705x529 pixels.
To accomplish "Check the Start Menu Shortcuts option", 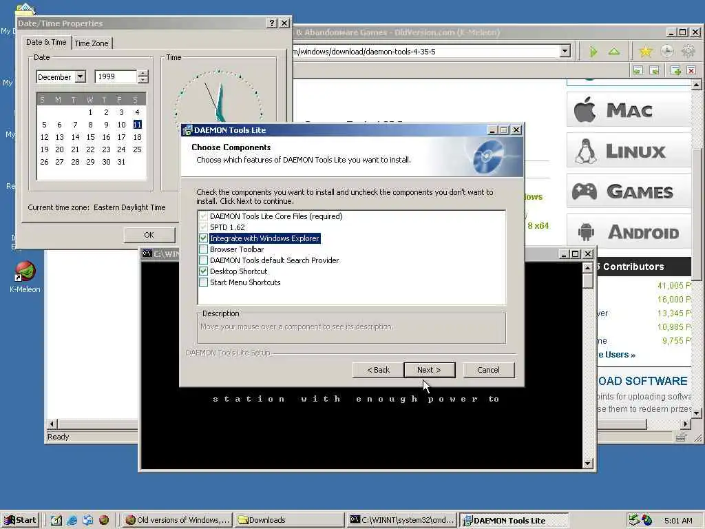I will click(x=203, y=282).
